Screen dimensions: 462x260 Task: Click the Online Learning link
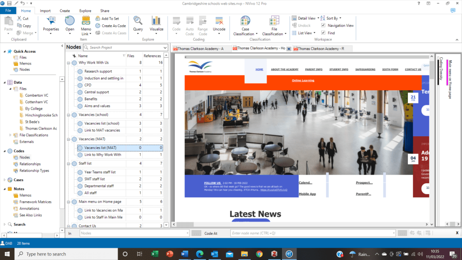(x=303, y=80)
